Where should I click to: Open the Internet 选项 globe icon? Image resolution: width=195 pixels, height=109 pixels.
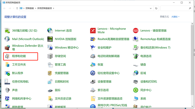tap(50, 31)
